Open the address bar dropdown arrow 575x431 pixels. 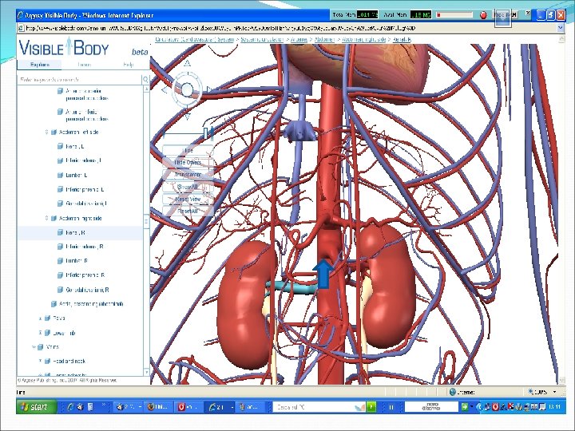560,28
